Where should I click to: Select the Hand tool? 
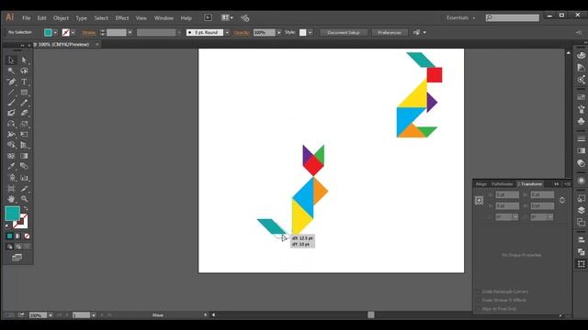tap(11, 199)
